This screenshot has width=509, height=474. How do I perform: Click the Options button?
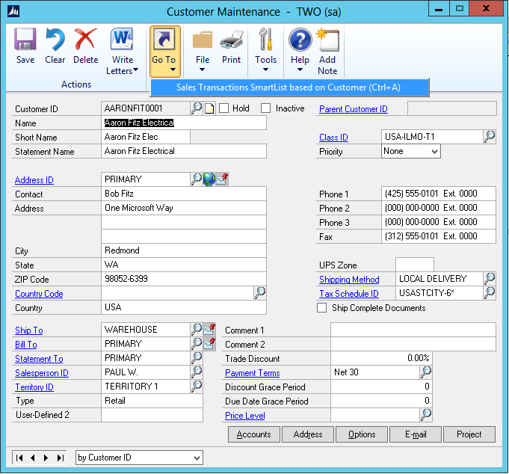[x=362, y=434]
